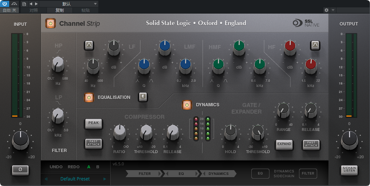Move DYNAMICS block left using its arrow

tap(204, 174)
